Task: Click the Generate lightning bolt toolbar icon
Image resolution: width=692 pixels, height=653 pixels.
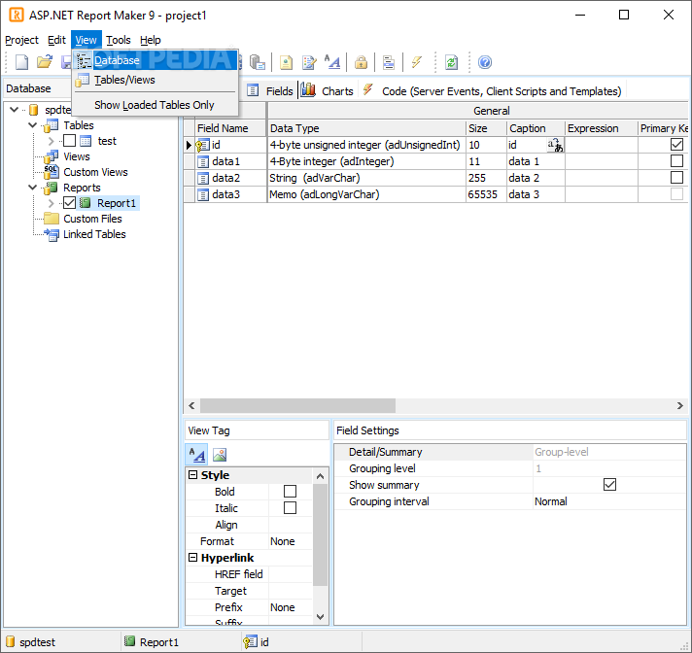Action: pyautogui.click(x=416, y=62)
